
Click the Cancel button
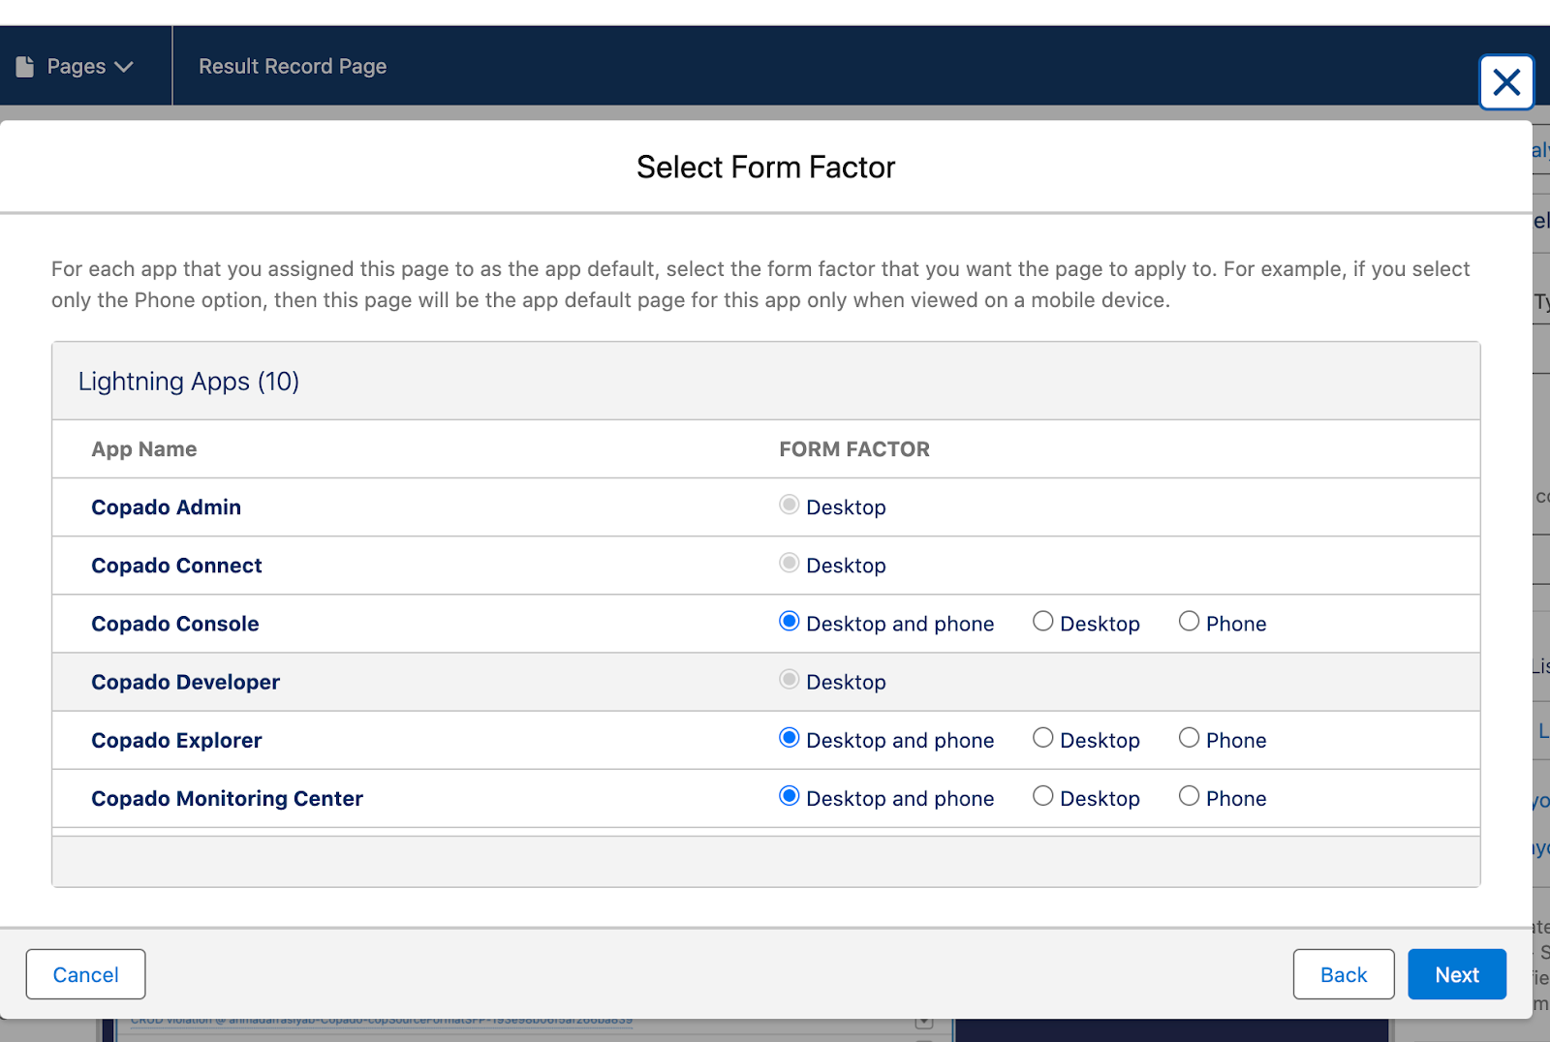(x=85, y=974)
